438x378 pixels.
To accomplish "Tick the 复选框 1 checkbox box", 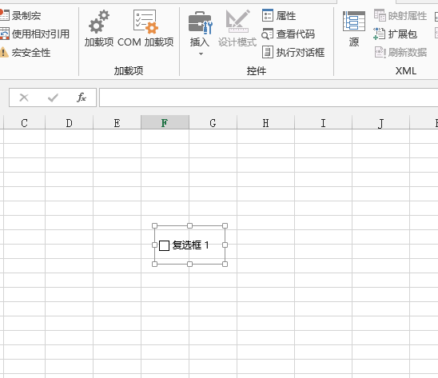I will coord(164,245).
